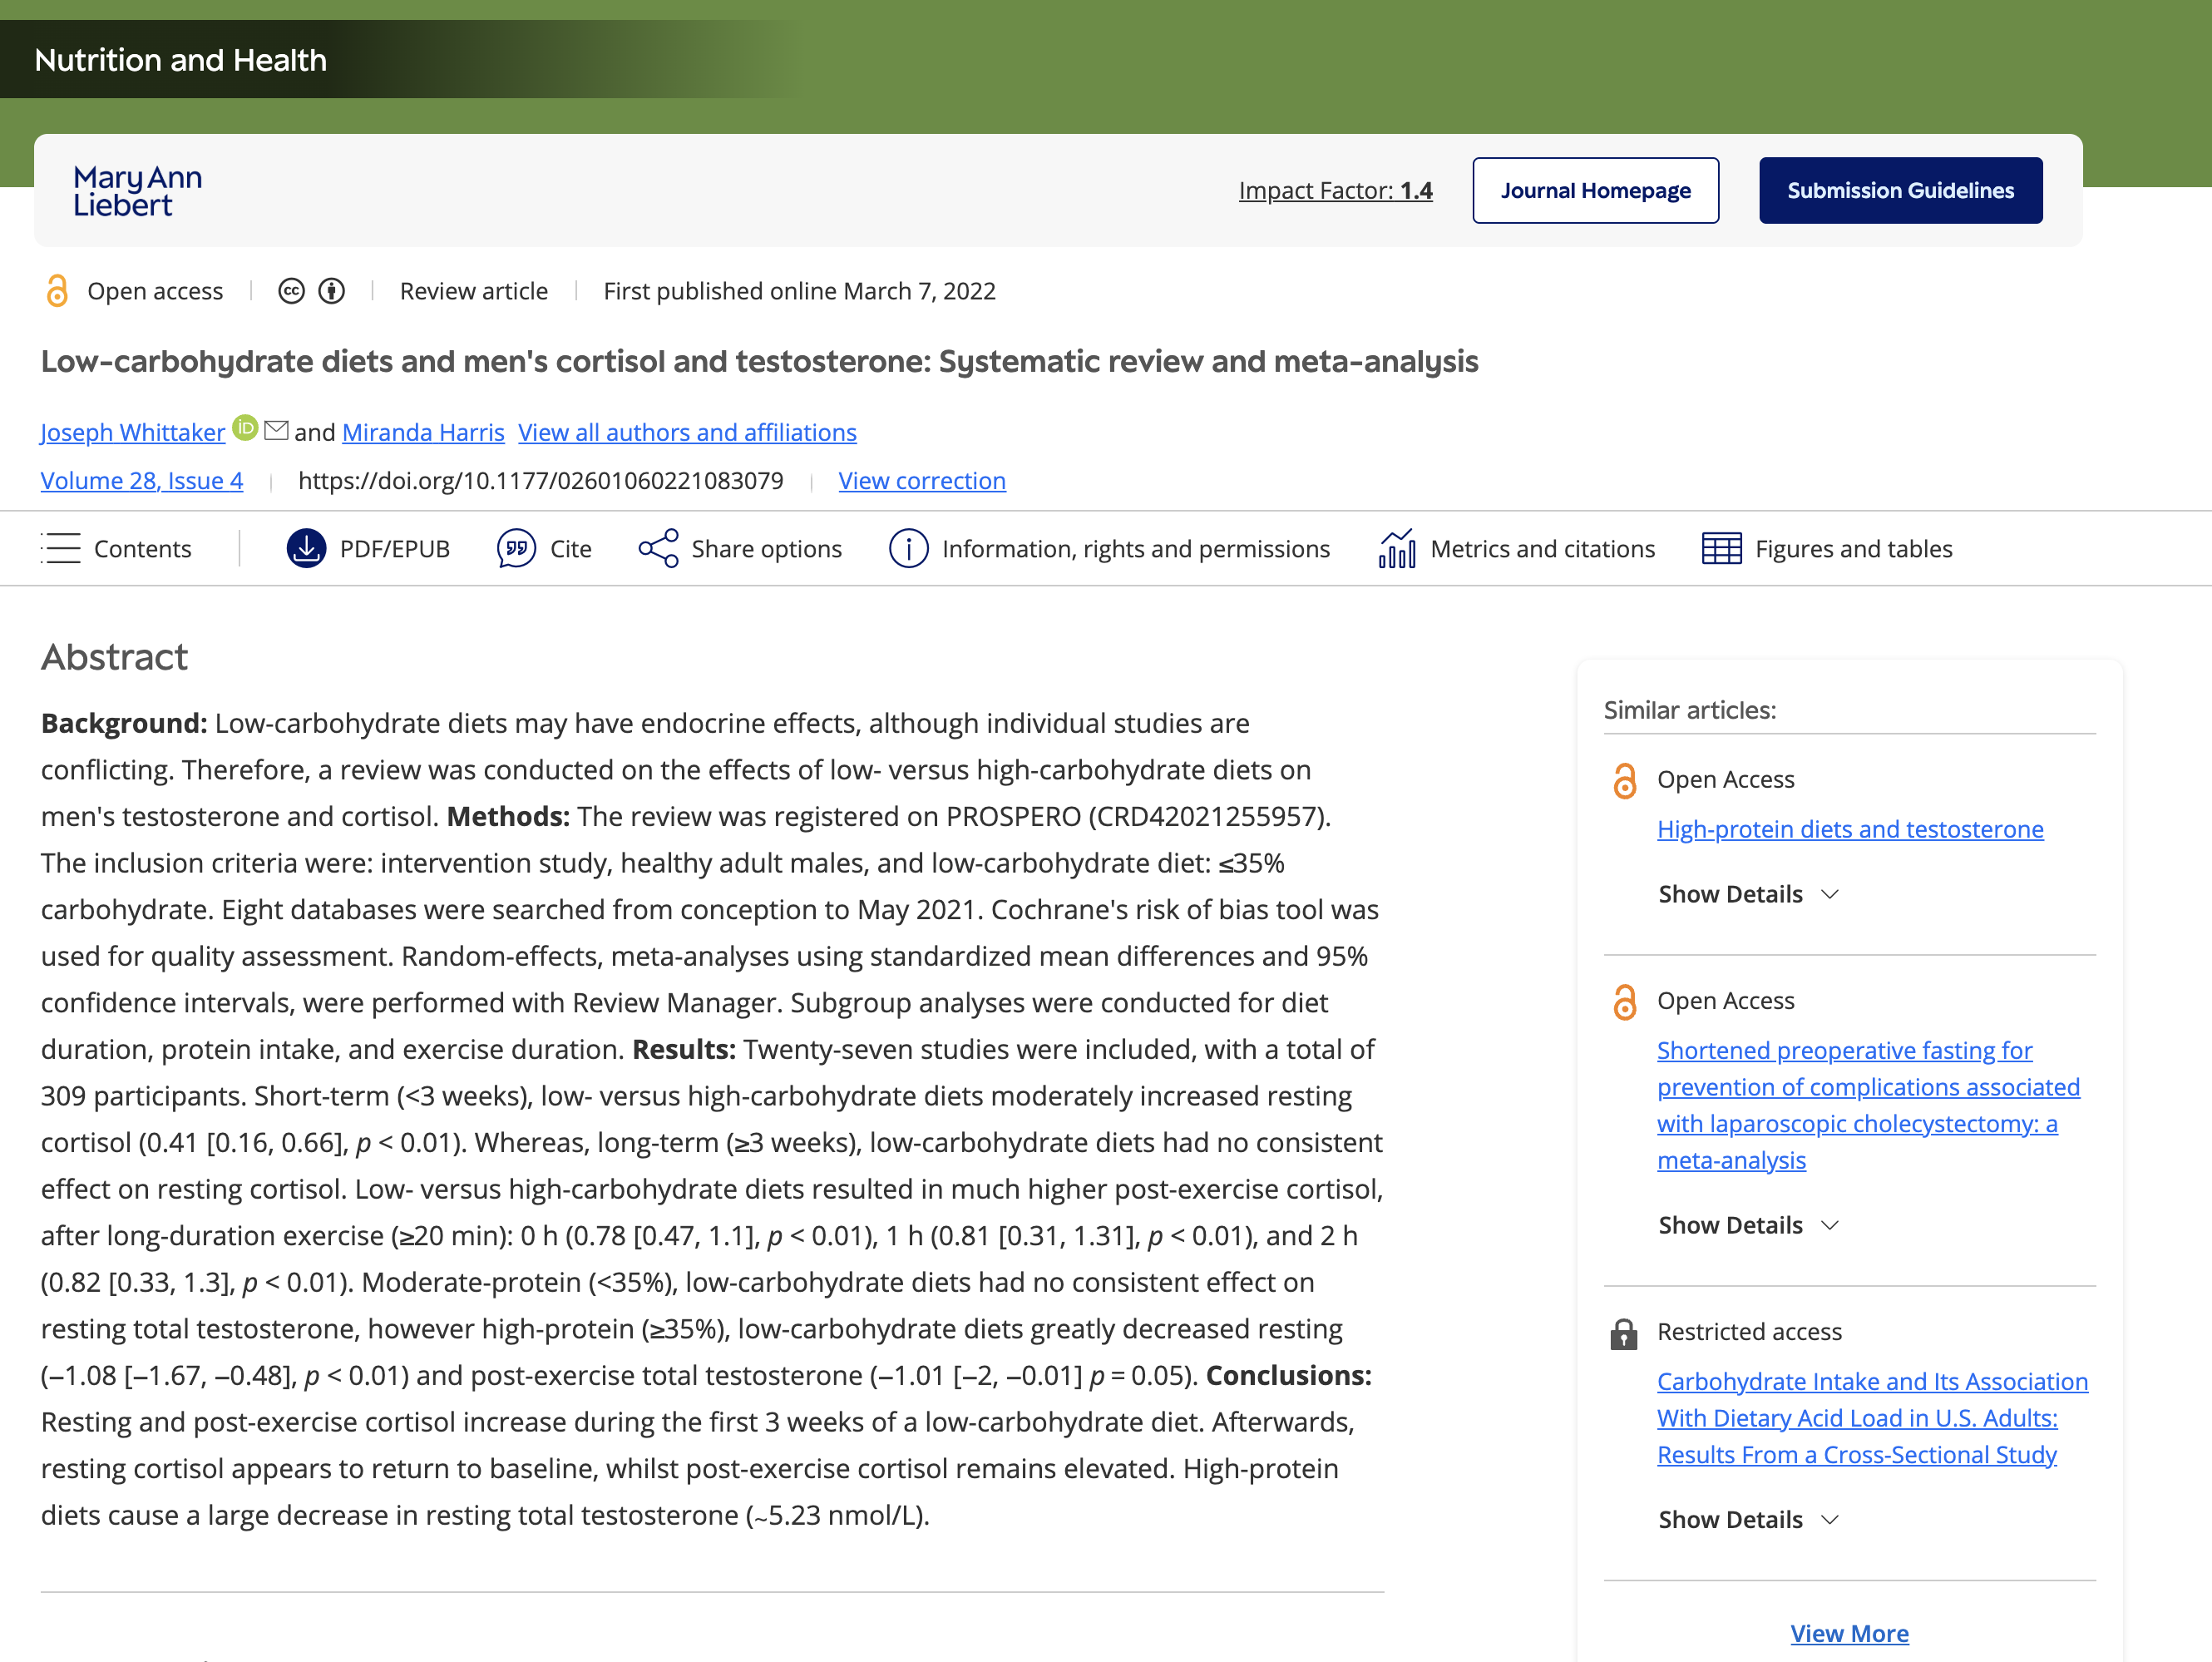Click the Cite quotation icon
This screenshot has width=2212, height=1662.
coord(516,548)
